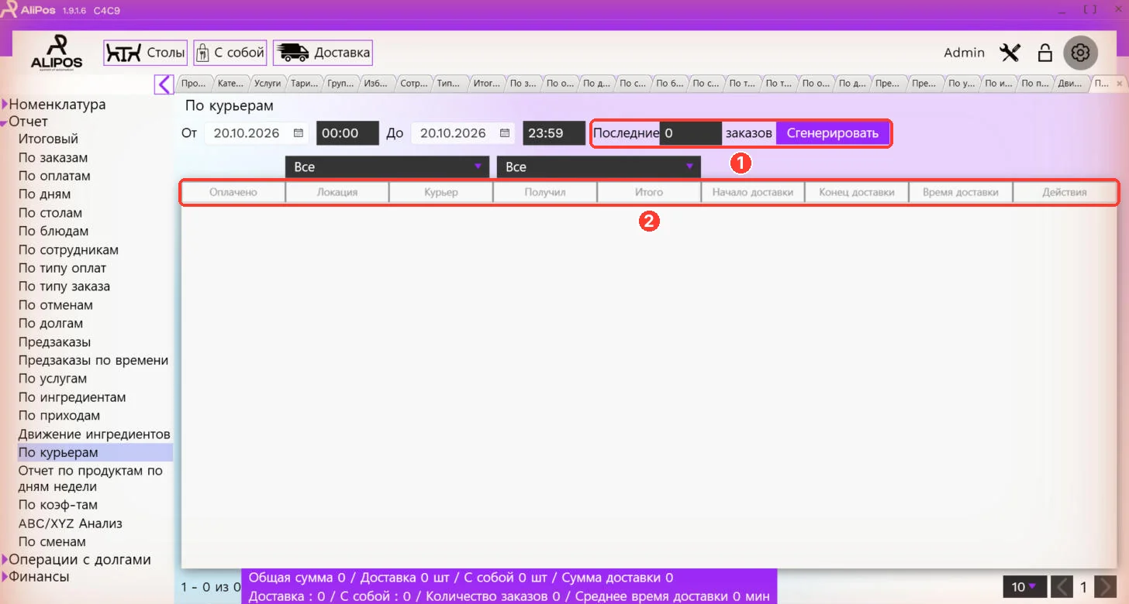Click the 23:59 end time field

pos(554,133)
